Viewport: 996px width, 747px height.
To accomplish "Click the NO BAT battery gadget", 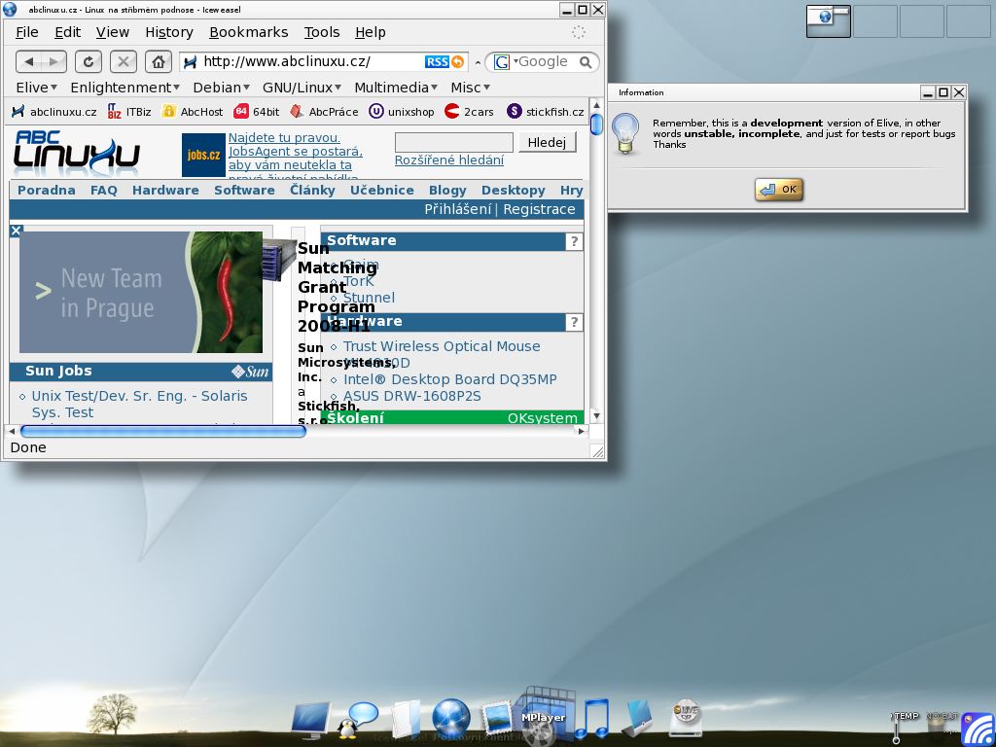I will click(x=942, y=724).
